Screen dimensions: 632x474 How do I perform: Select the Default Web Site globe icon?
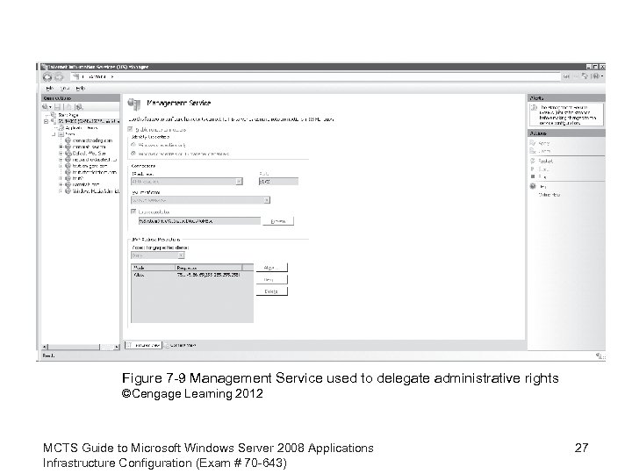[68, 153]
